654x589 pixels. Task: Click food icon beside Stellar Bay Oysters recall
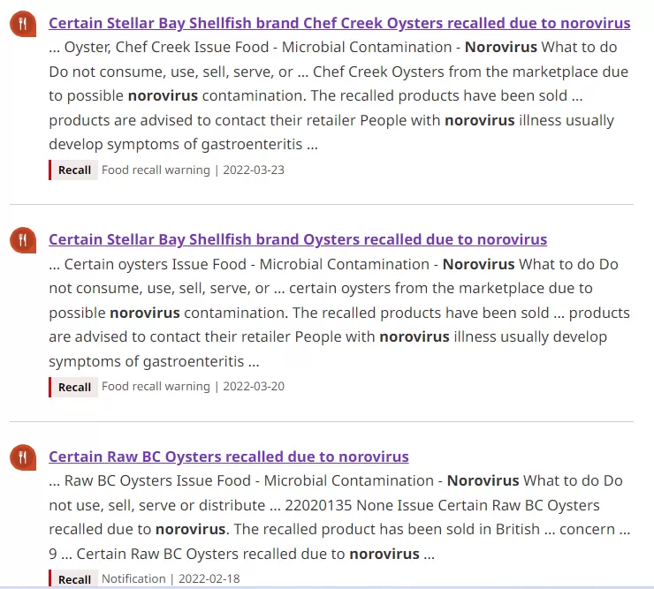click(x=23, y=240)
